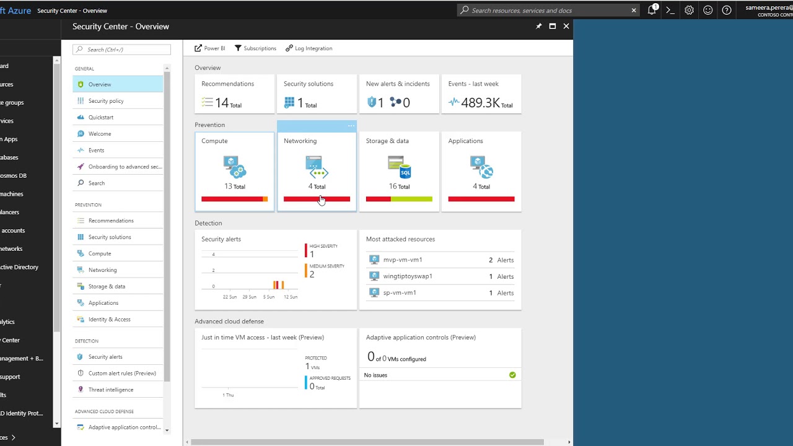This screenshot has width=793, height=446.
Task: Click the wingtiptoyswap1 resource name
Action: [408, 276]
